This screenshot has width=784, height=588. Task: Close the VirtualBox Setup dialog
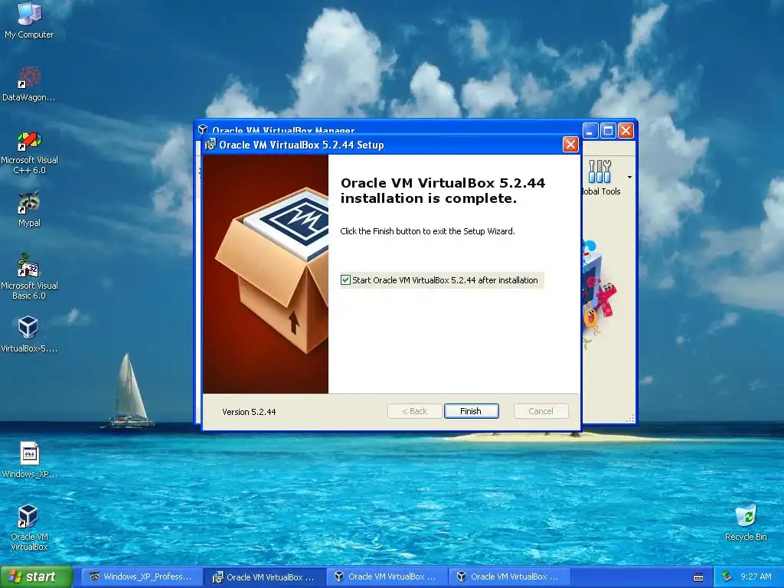[570, 145]
